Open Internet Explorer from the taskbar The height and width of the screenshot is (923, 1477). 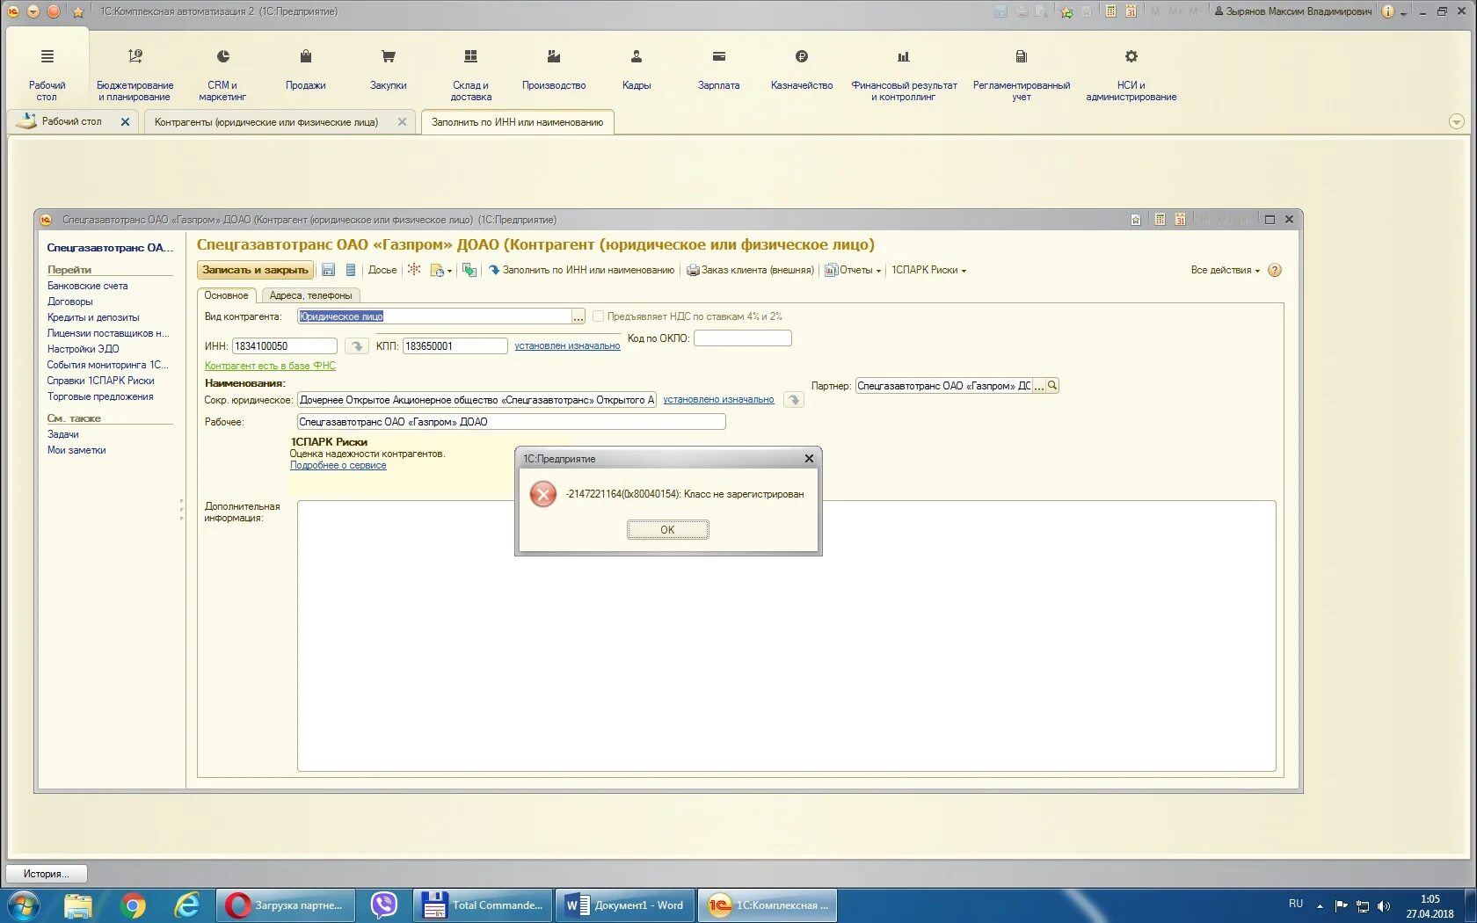click(x=187, y=905)
